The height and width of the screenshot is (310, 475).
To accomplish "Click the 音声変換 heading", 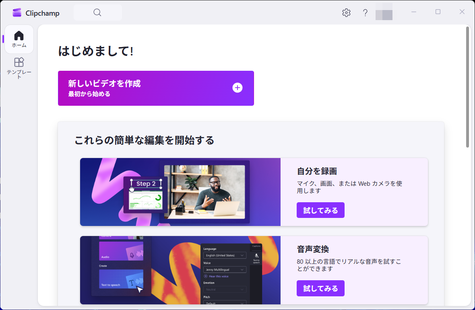I will point(313,249).
